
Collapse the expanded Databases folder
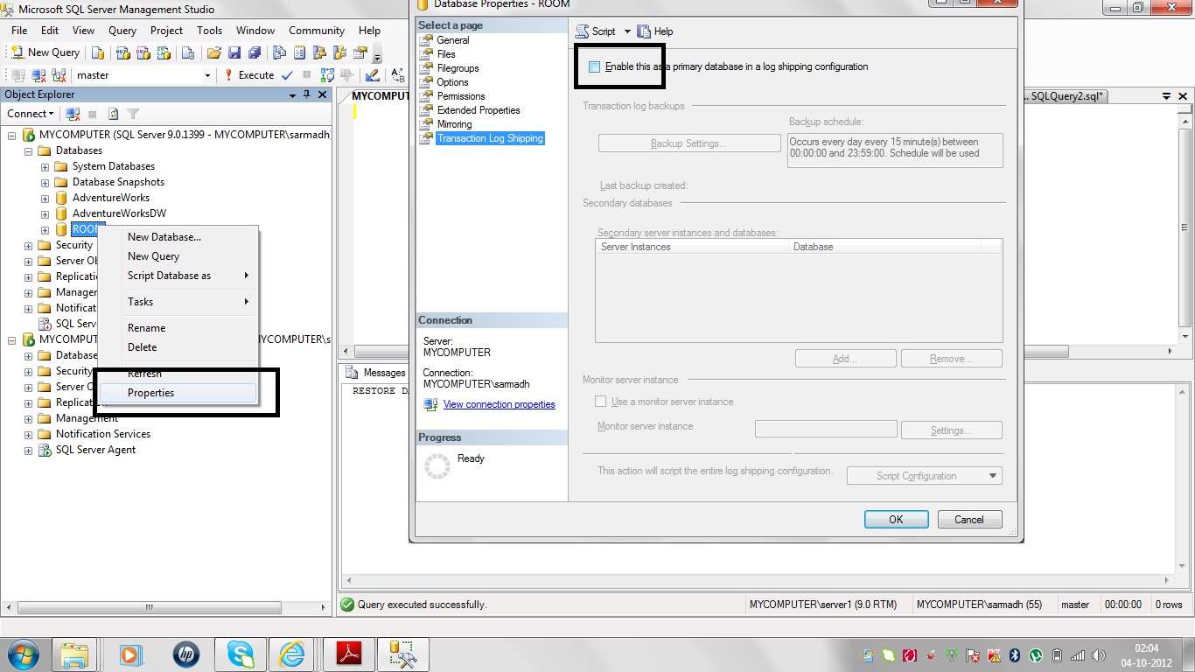click(28, 150)
